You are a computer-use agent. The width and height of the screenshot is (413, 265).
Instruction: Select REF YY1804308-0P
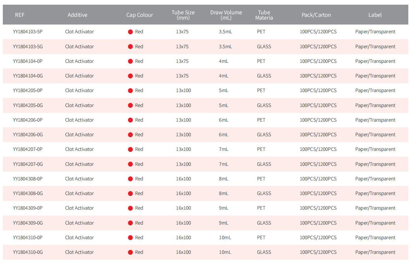pyautogui.click(x=28, y=179)
